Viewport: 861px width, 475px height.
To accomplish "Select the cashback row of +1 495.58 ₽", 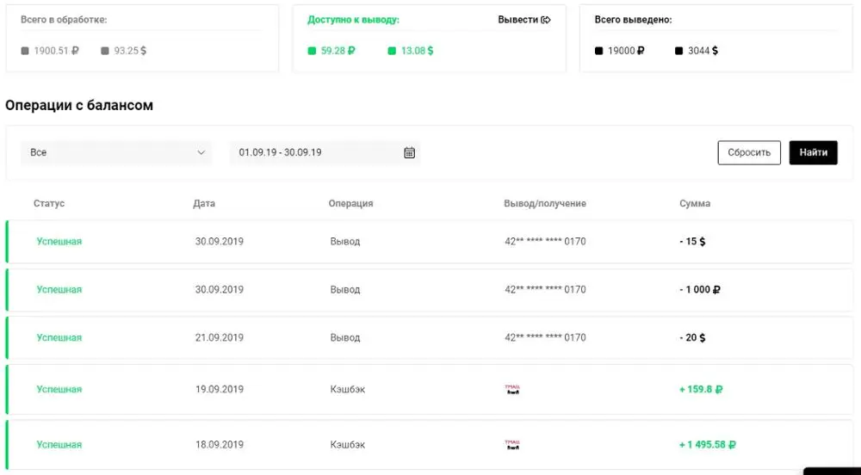I will tap(430, 445).
